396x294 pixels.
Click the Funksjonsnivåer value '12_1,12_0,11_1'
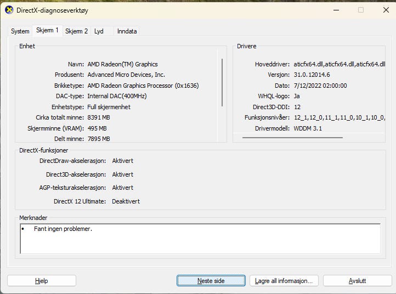[x=340, y=117]
